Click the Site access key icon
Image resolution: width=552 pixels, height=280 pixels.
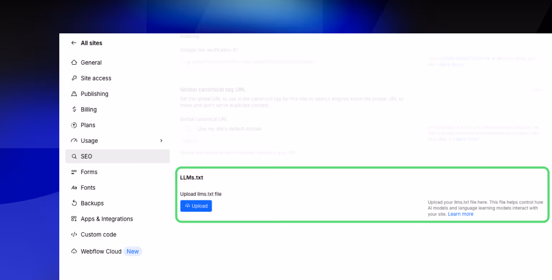click(x=74, y=78)
